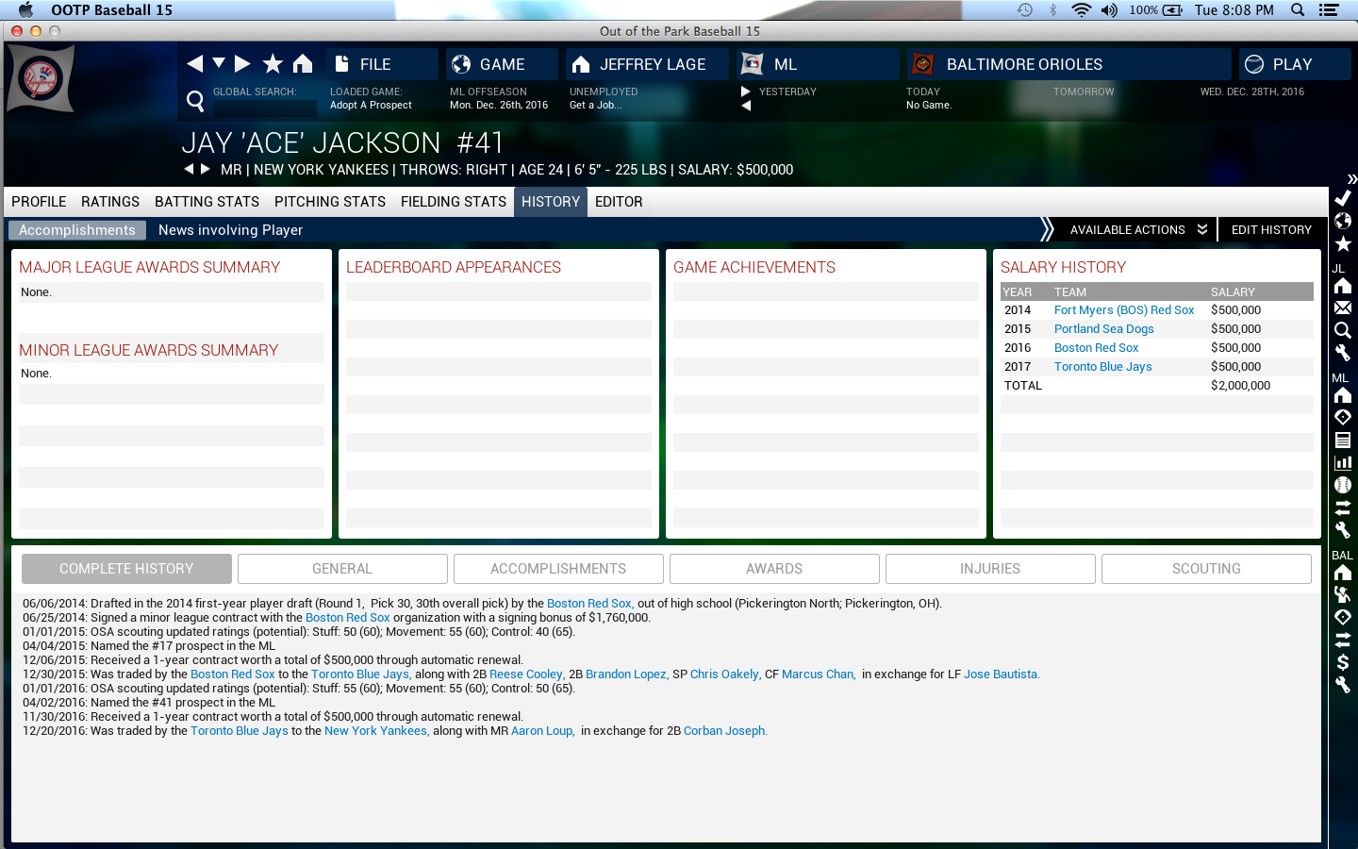Click the globe icon in the right sidebar
This screenshot has width=1358, height=849.
[x=1343, y=221]
